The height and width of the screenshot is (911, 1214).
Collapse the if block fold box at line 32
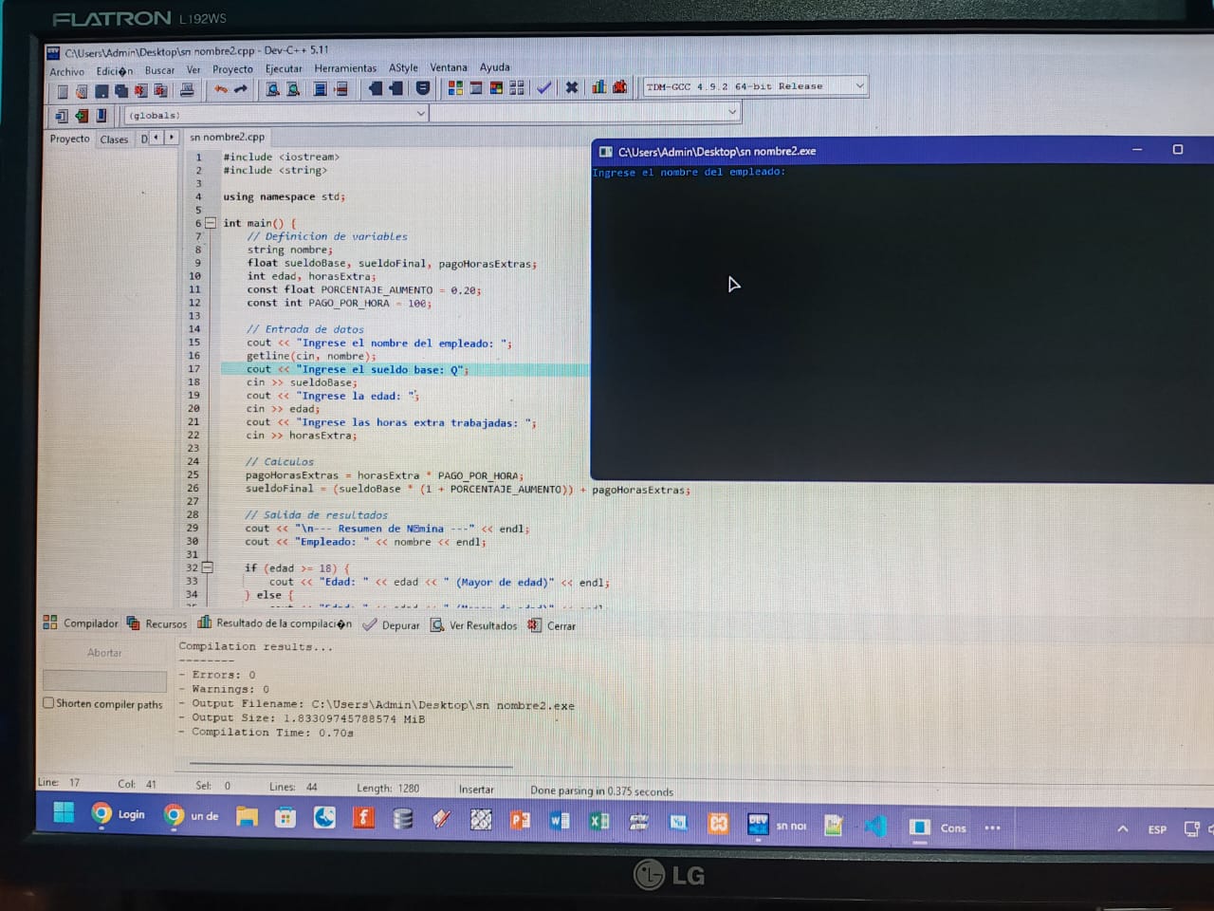208,567
